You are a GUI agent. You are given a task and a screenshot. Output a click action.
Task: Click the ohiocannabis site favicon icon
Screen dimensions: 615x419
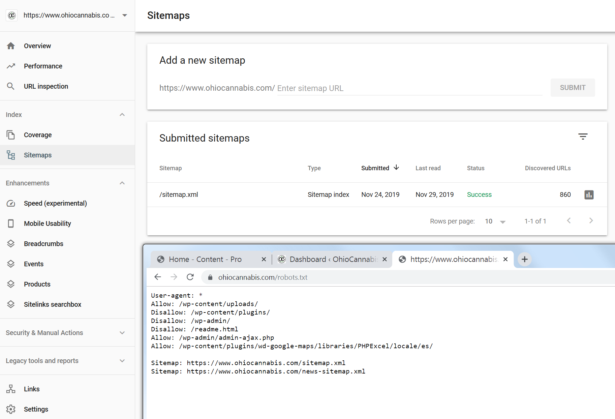pos(12,15)
